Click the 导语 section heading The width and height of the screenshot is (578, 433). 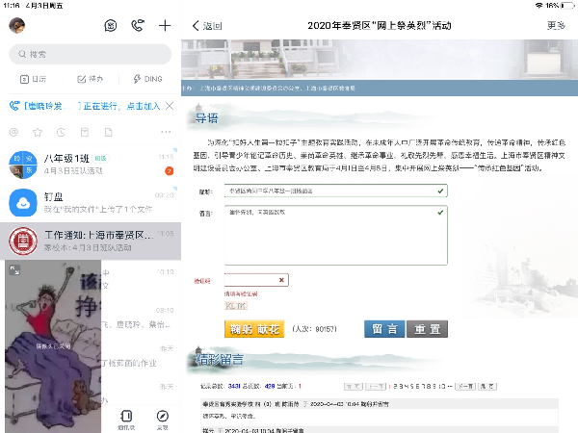pyautogui.click(x=206, y=118)
